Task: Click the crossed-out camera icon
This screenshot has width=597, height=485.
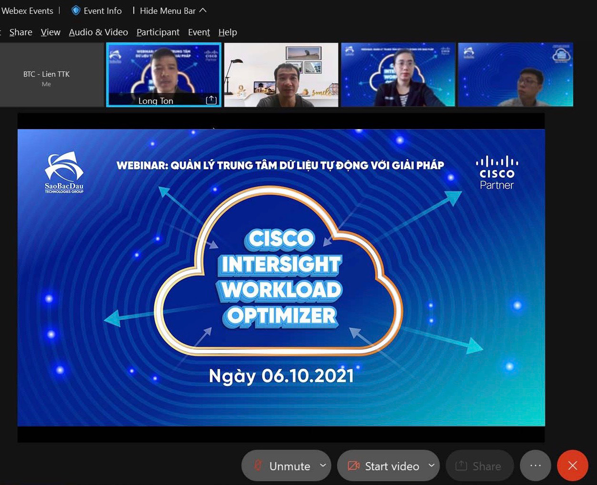Action: (x=353, y=465)
